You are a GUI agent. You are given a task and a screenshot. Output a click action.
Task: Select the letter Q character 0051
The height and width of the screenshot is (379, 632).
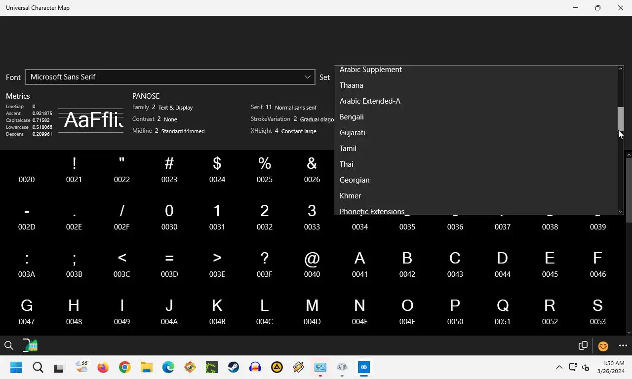click(x=503, y=311)
